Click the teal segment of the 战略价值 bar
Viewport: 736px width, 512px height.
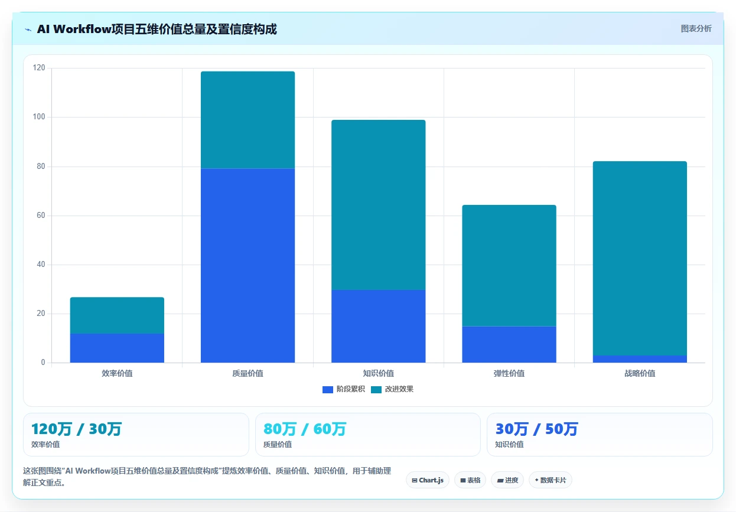coord(640,258)
